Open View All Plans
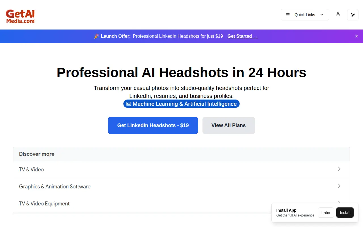363x227 pixels. coord(229,125)
